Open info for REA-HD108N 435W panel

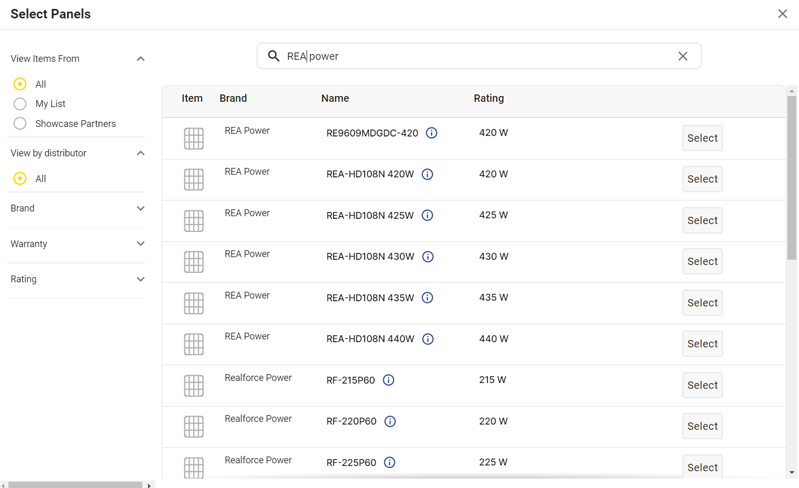[427, 298]
